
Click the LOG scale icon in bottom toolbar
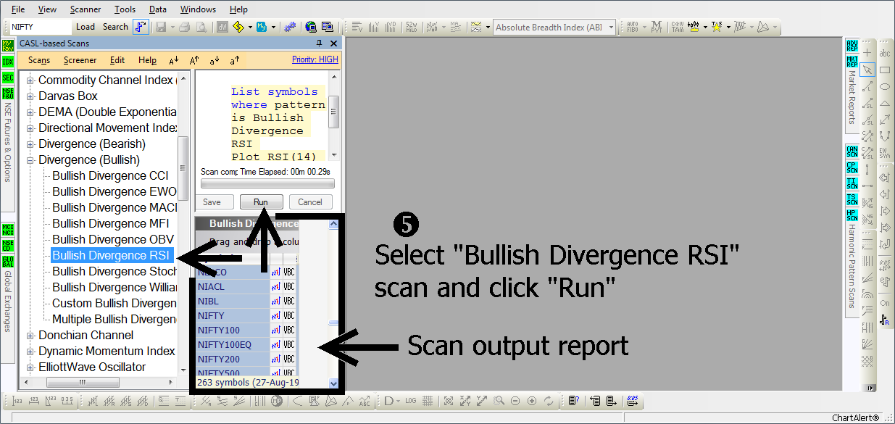coord(411,401)
